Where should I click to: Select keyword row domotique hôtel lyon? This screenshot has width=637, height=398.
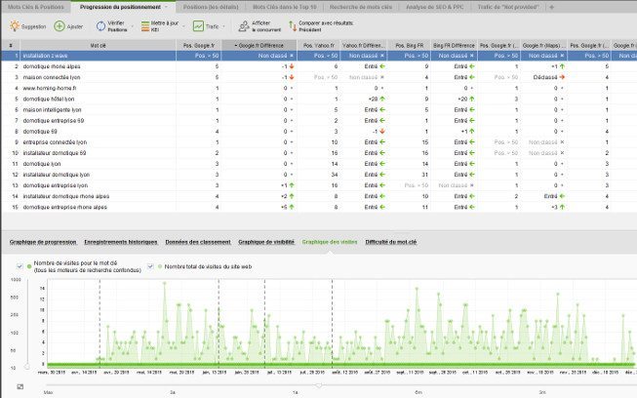(x=319, y=99)
